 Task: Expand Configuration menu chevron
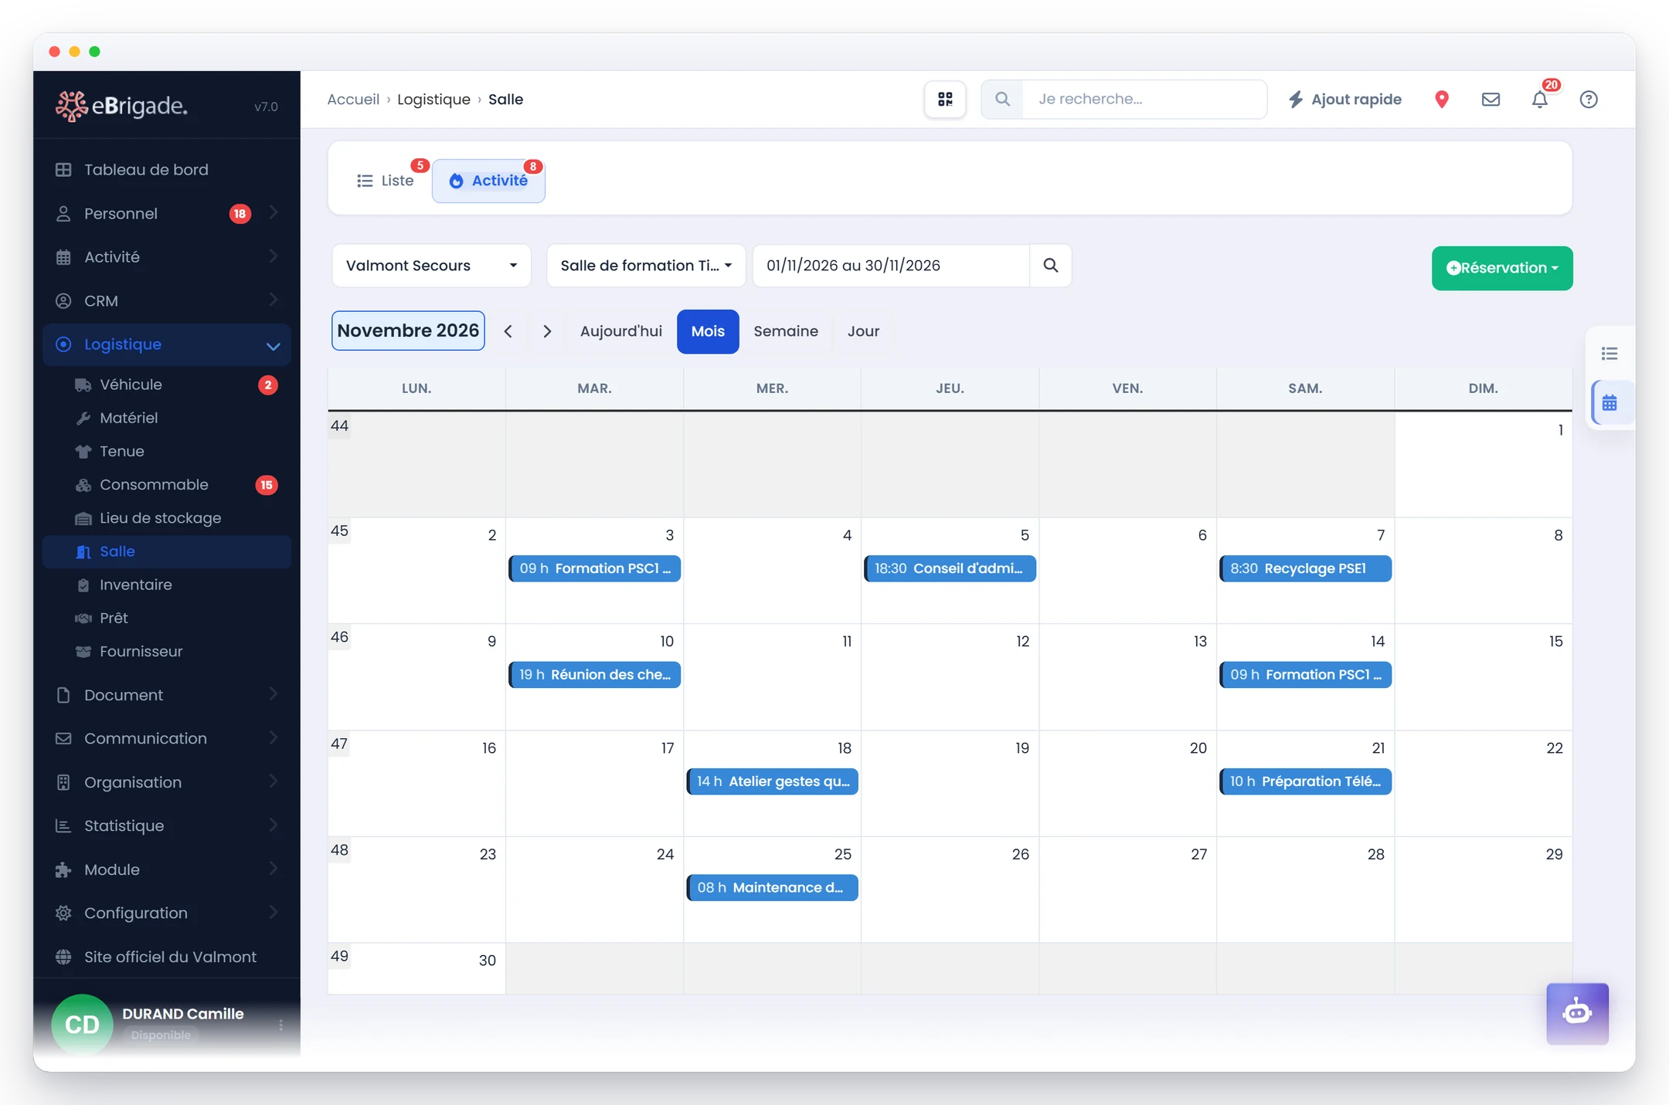[273, 913]
